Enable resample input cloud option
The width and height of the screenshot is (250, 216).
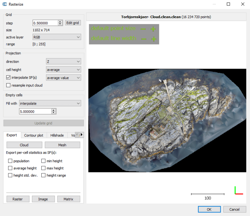click(x=8, y=85)
